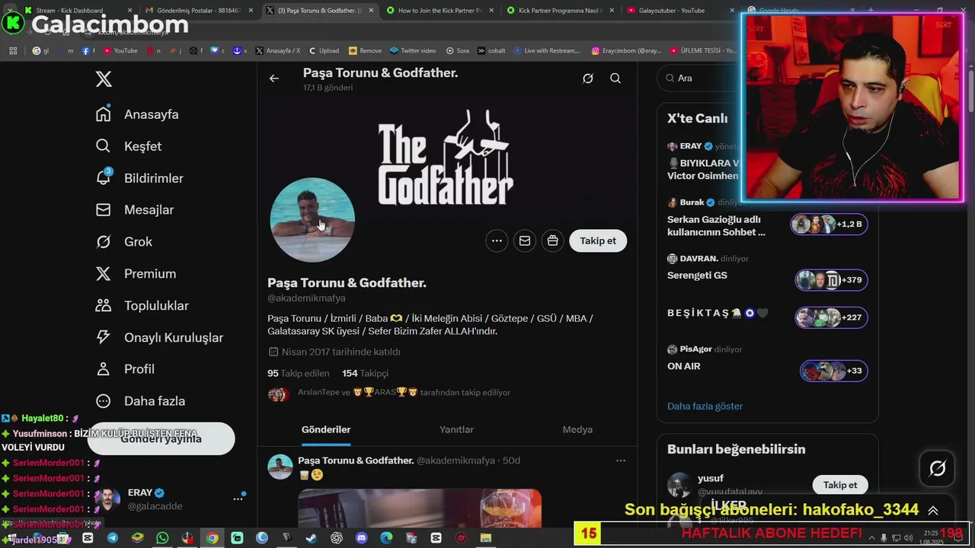Open Steam in the taskbar
975x548 pixels.
[x=312, y=538]
